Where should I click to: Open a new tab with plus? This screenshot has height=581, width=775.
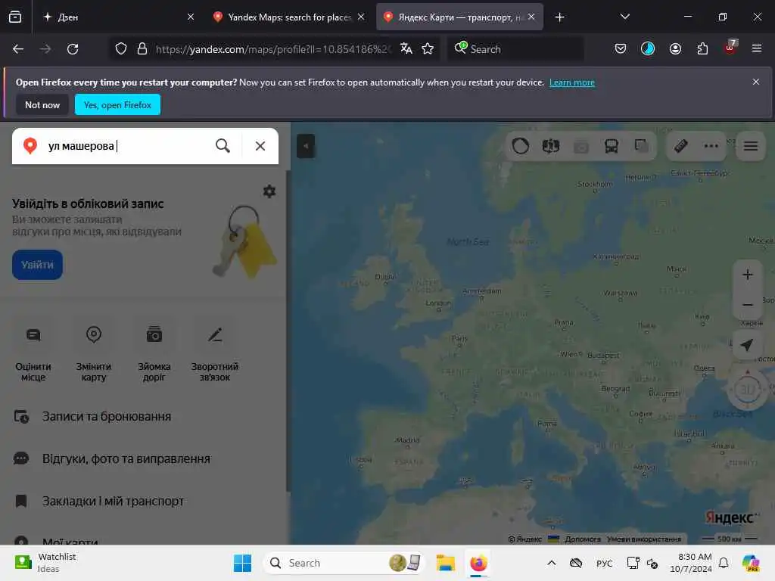pos(559,17)
